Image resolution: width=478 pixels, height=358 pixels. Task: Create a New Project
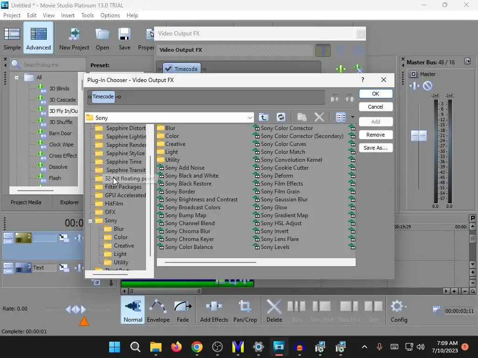pyautogui.click(x=74, y=38)
